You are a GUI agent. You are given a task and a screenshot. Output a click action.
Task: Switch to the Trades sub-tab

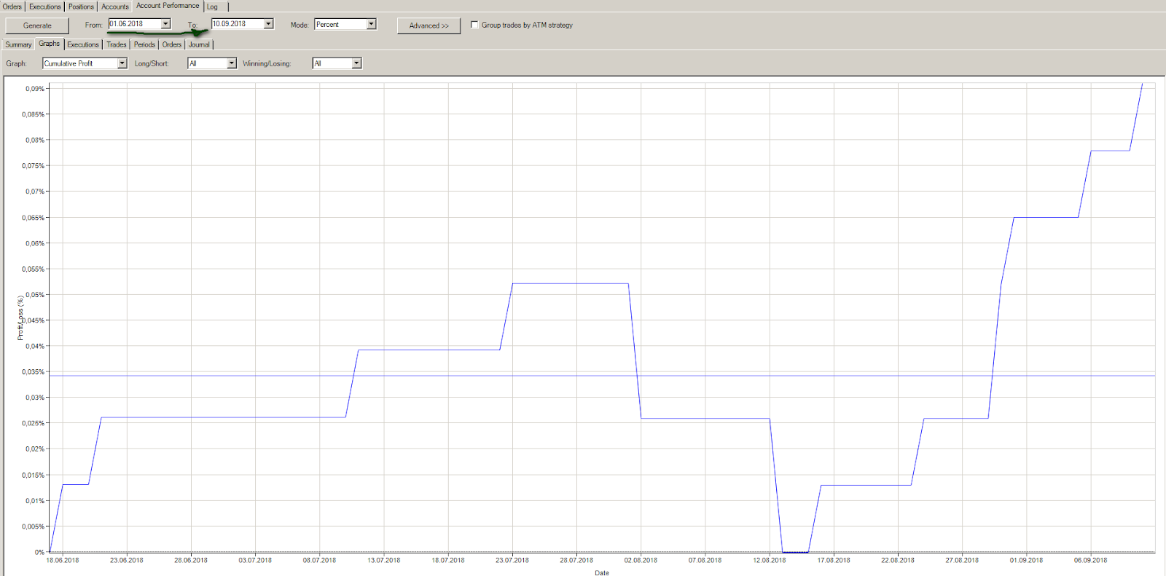(117, 44)
